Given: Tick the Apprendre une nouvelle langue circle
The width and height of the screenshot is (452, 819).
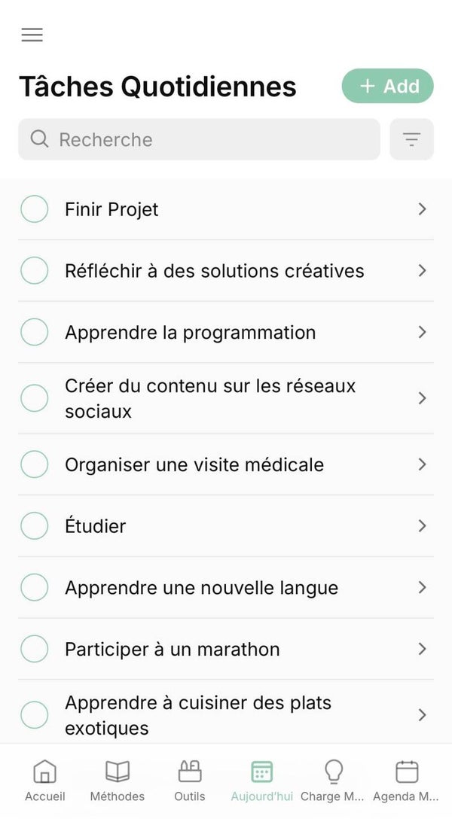Looking at the screenshot, I should point(34,587).
